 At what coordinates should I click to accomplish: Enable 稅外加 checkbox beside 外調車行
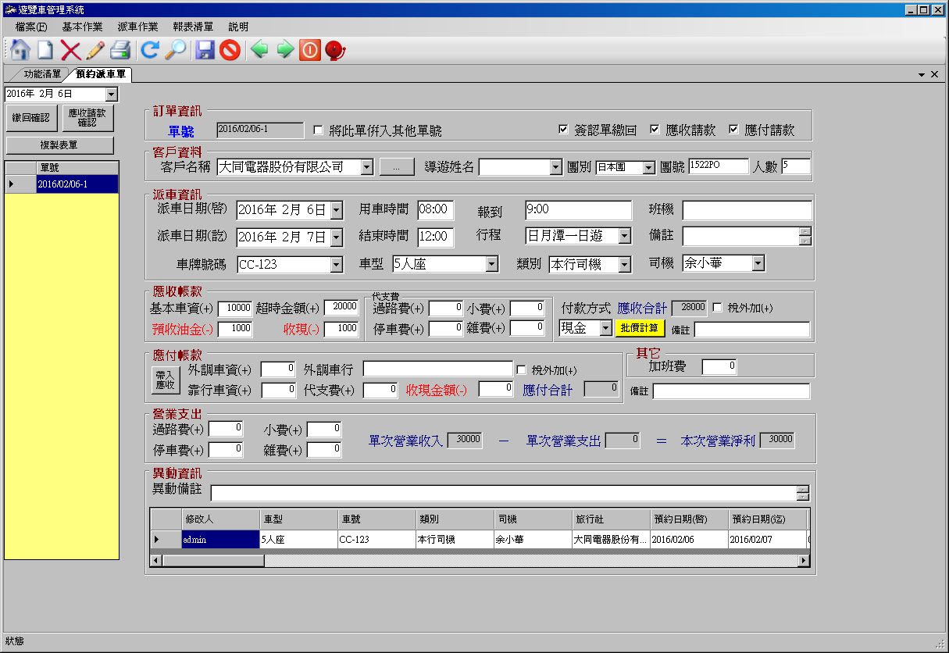522,369
